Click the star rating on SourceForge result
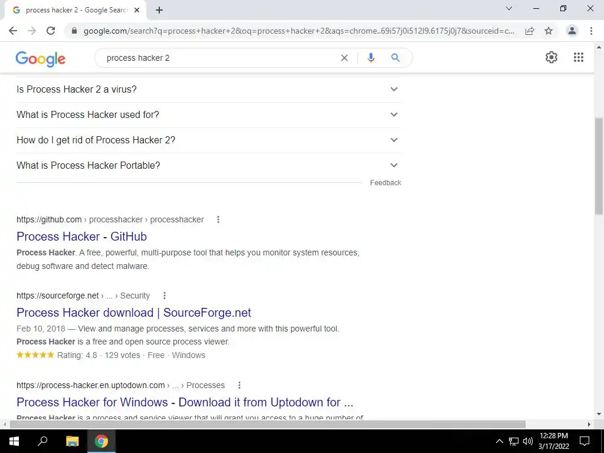604x453 pixels. point(35,355)
